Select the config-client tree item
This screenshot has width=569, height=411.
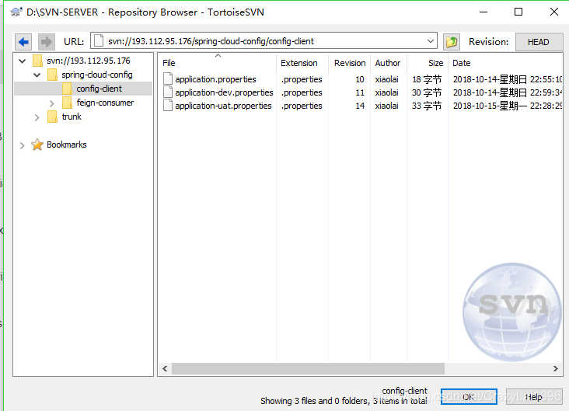[x=99, y=89]
